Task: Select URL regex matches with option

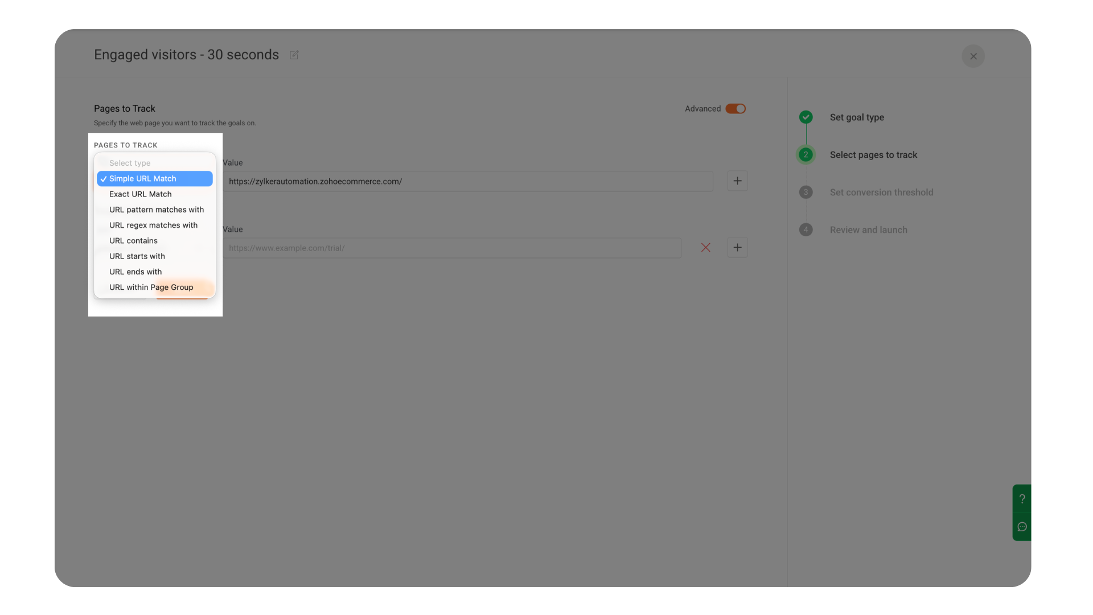Action: [x=153, y=225]
